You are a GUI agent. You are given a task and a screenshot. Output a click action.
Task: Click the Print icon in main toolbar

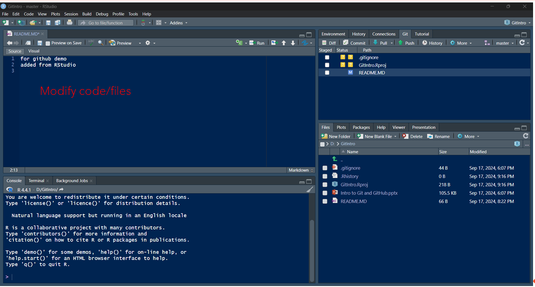click(x=70, y=23)
